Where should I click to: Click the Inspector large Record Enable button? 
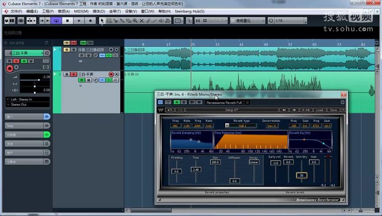[9, 68]
